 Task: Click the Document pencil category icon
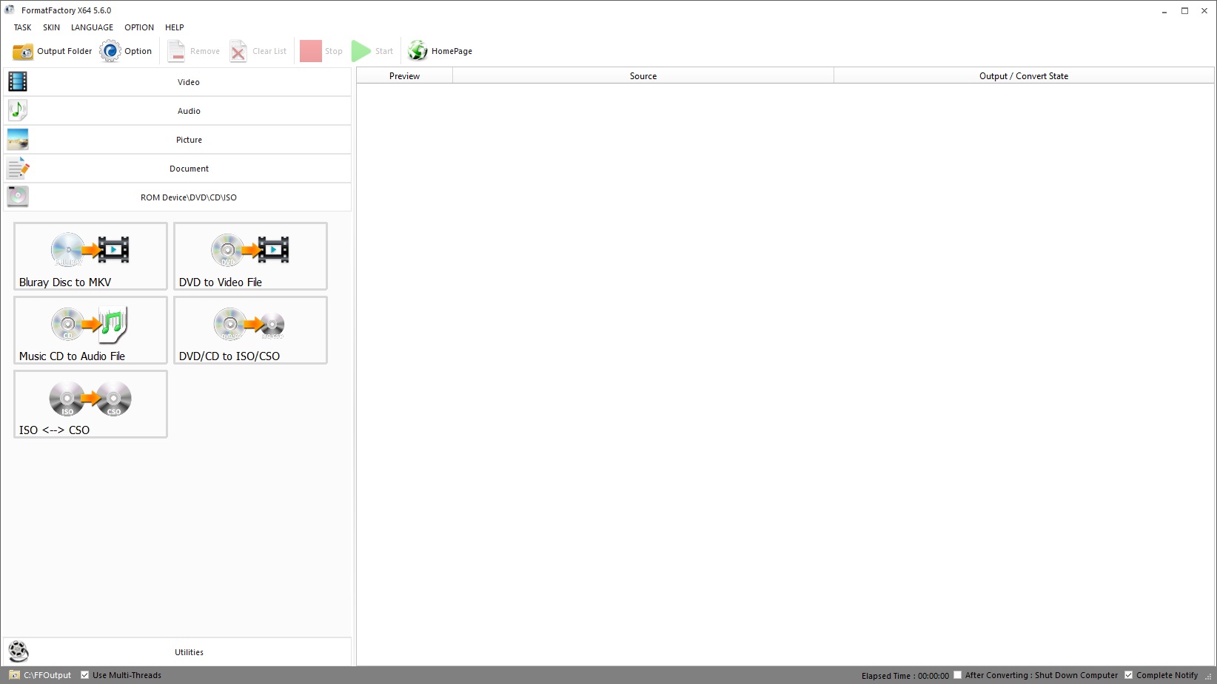point(18,168)
